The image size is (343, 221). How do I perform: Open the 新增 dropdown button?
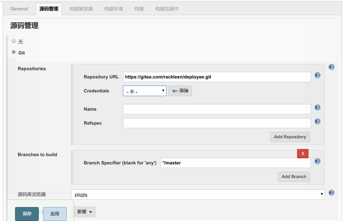click(84, 212)
